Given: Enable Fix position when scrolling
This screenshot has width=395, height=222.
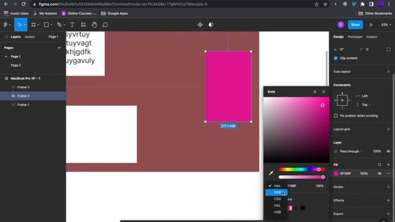Looking at the screenshot, I should tap(336, 116).
